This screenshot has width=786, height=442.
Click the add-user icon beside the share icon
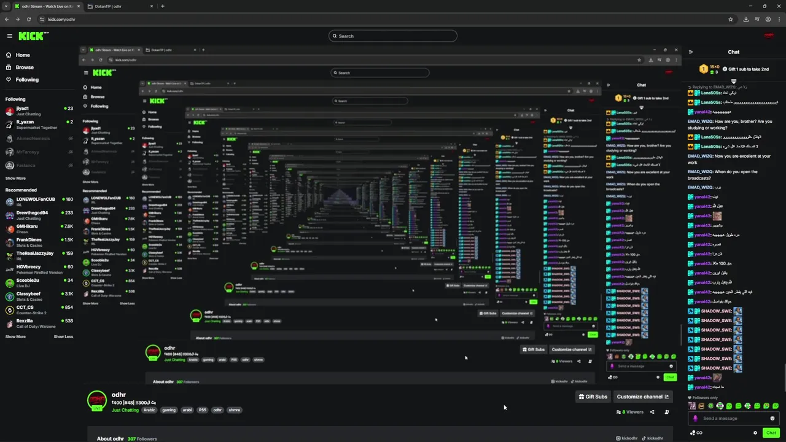pos(667,412)
